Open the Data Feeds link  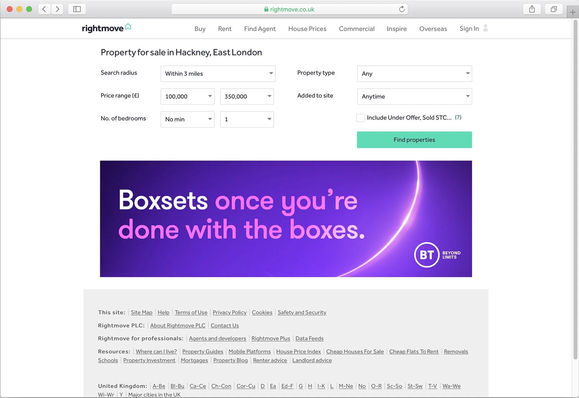309,338
